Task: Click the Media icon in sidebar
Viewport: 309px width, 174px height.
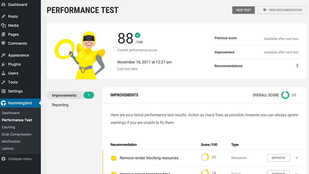Action: point(4,25)
